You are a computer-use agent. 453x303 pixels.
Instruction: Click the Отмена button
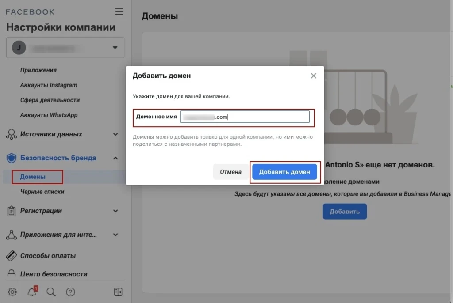pyautogui.click(x=230, y=172)
